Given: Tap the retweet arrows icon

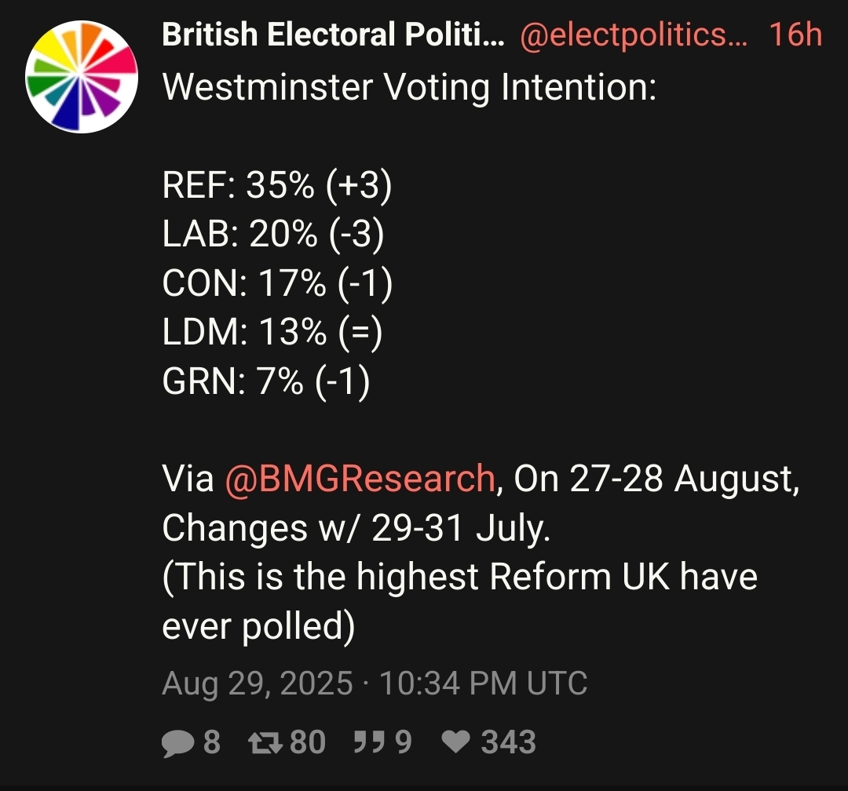Looking at the screenshot, I should tap(265, 743).
